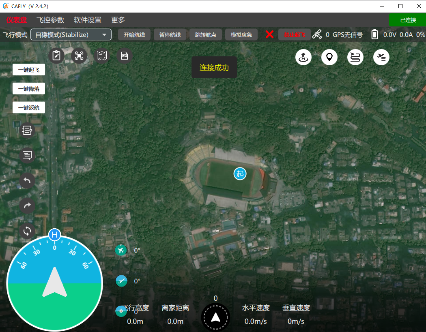Click the red X status icon

tap(269, 34)
